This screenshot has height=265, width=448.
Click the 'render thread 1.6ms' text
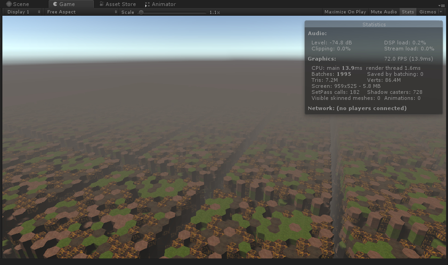(x=393, y=68)
